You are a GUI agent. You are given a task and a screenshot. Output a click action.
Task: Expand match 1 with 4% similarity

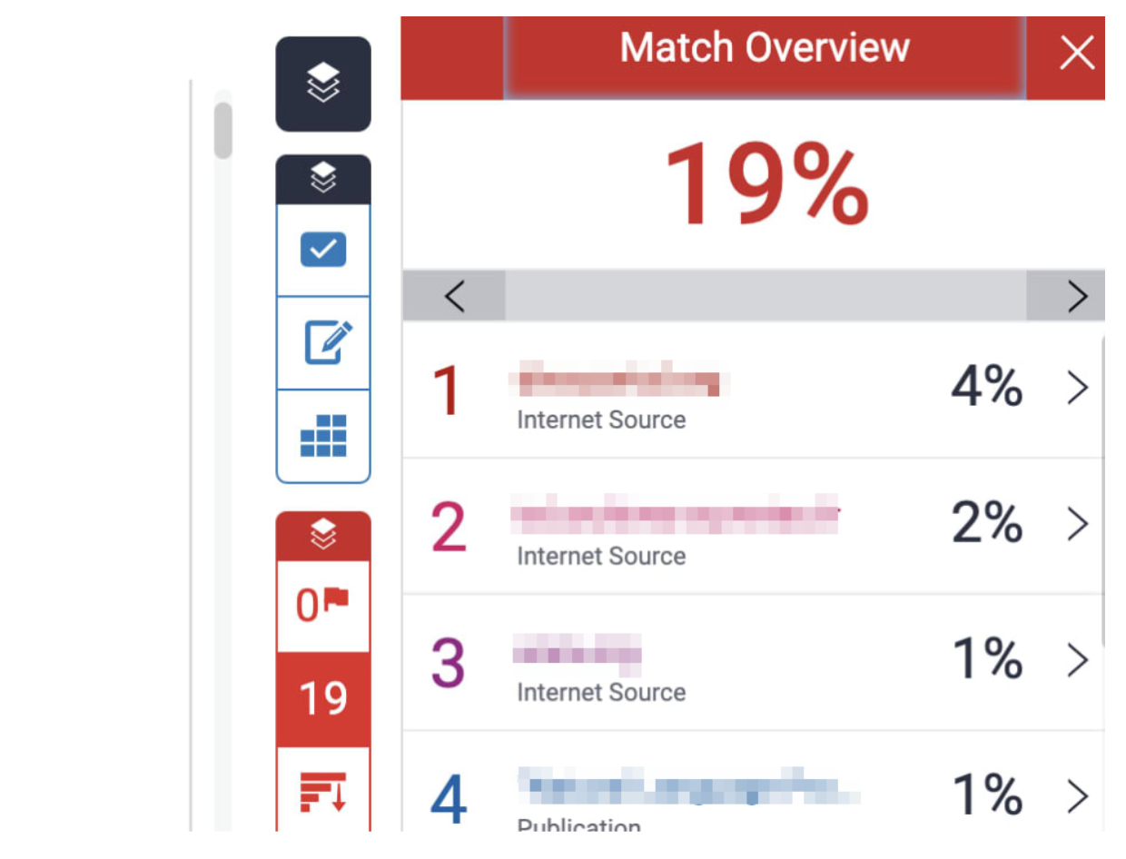coord(1077,389)
